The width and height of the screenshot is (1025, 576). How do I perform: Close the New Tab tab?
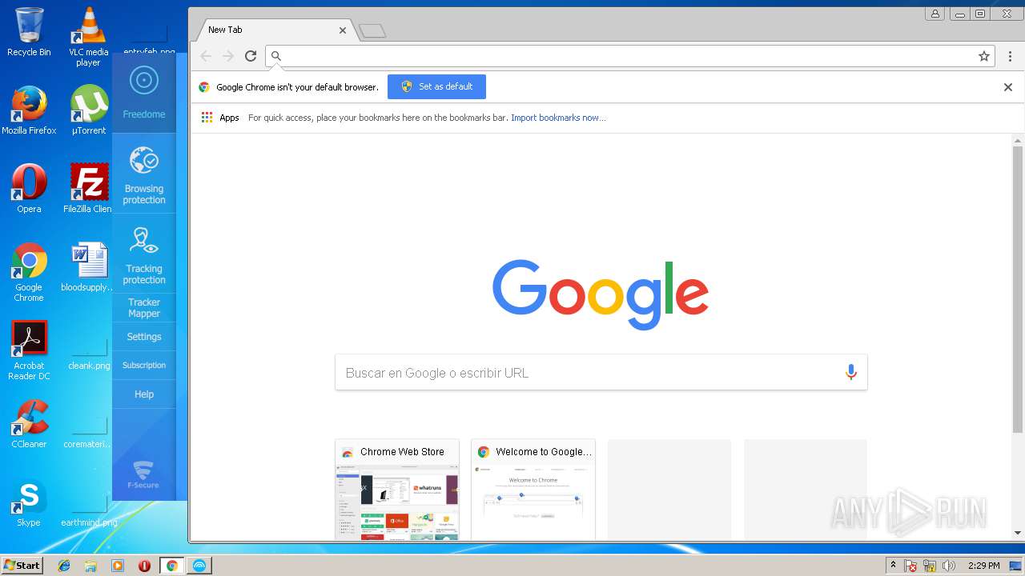point(343,30)
